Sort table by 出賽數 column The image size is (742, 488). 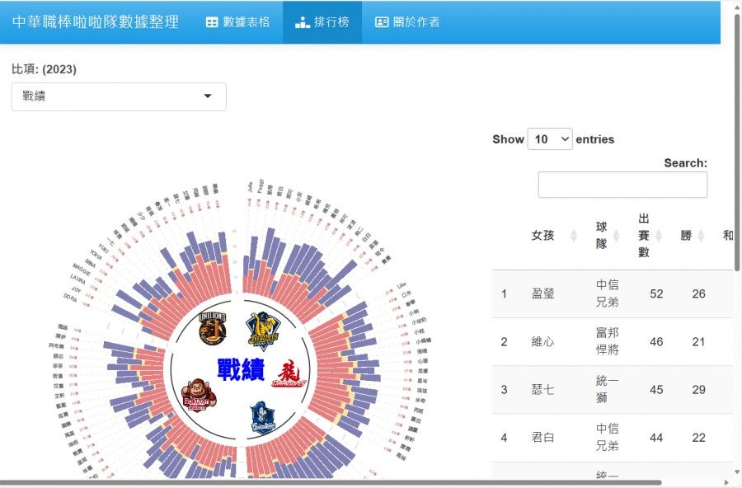(650, 235)
